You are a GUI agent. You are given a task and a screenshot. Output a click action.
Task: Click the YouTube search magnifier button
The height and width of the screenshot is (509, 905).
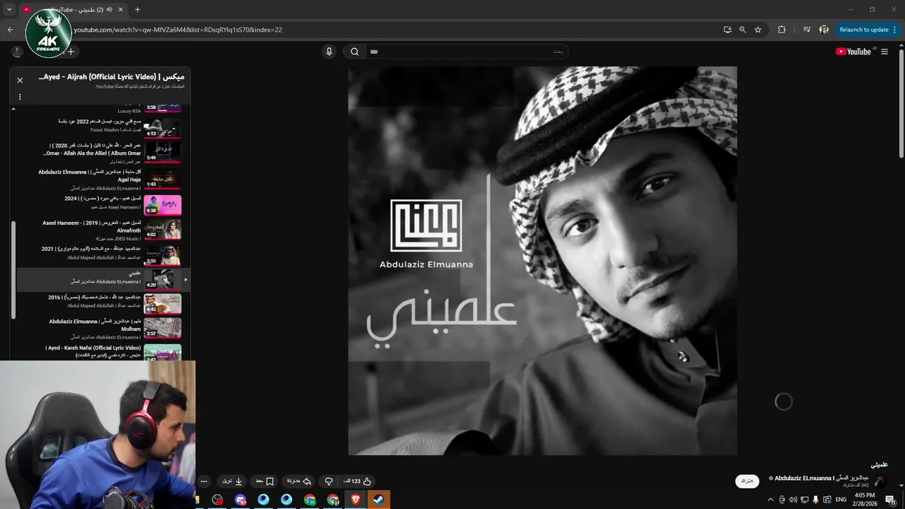coord(354,52)
